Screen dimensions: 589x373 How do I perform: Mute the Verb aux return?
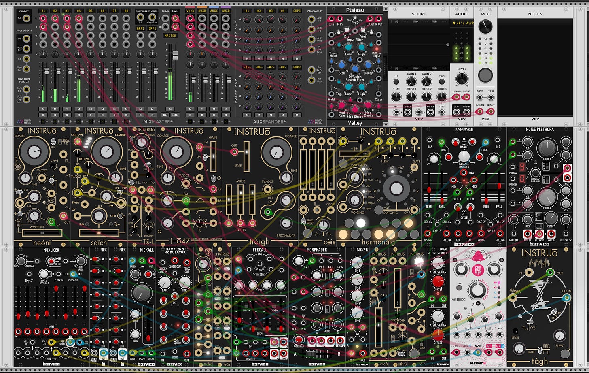tap(191, 109)
